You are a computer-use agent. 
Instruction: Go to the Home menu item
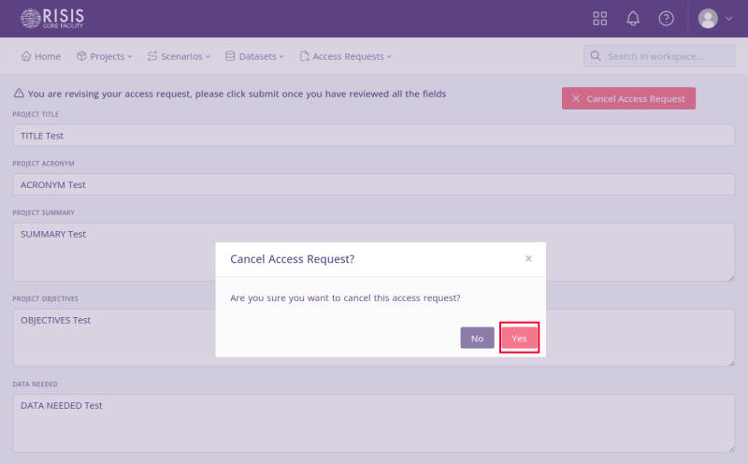click(41, 57)
